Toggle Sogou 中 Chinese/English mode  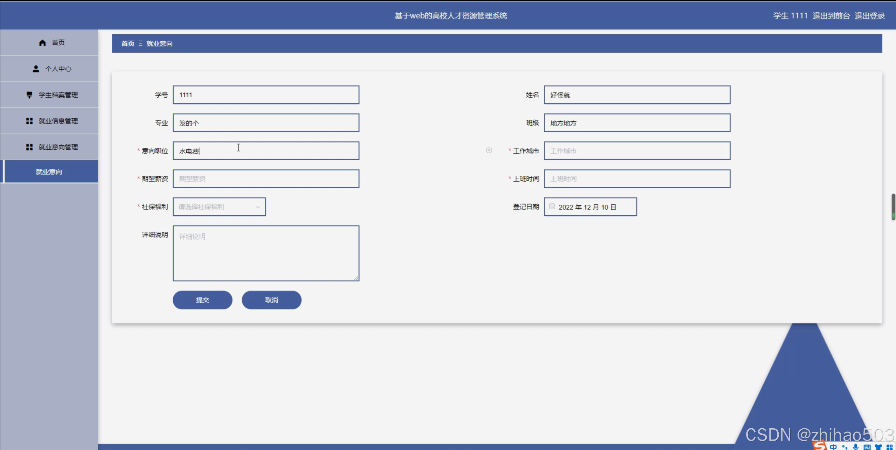coord(833,447)
